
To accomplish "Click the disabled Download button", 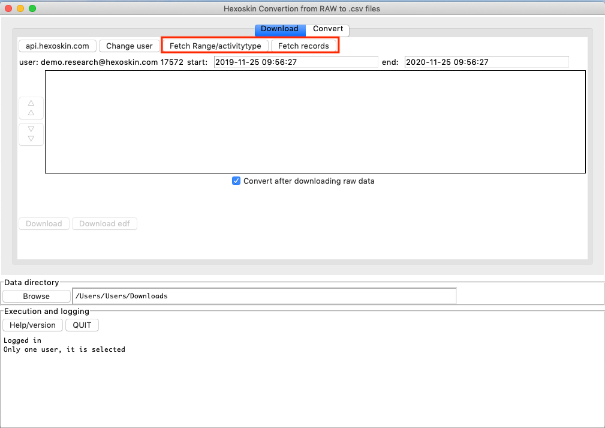I will point(44,224).
